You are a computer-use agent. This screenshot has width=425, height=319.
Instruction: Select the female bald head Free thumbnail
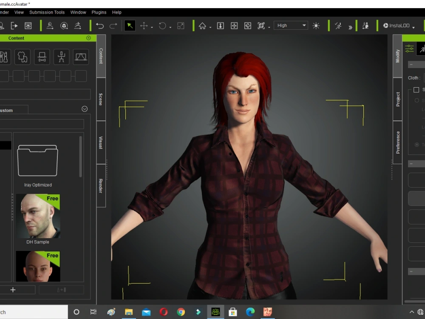(x=38, y=266)
